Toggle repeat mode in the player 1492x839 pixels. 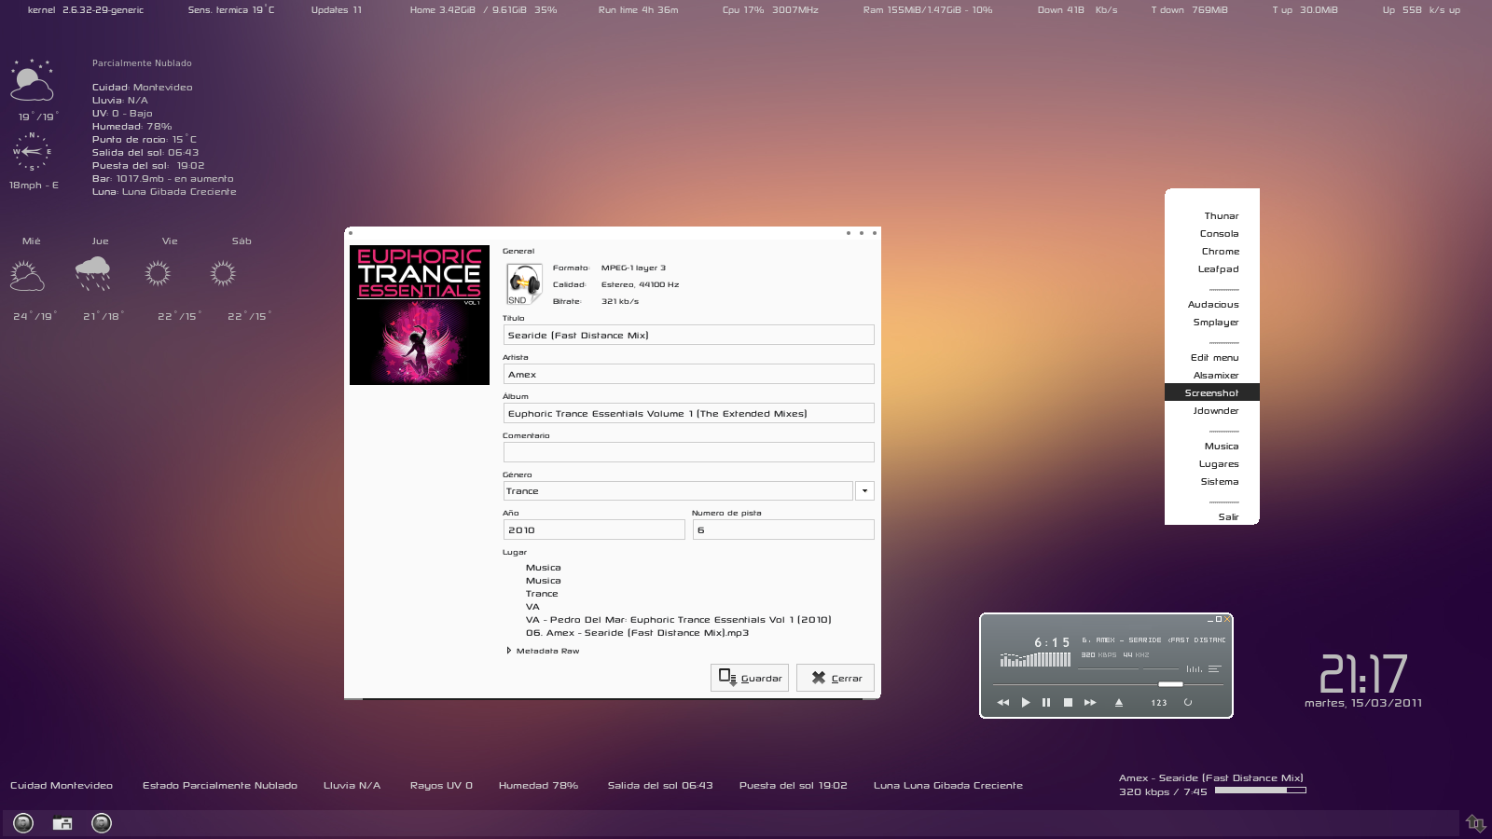(1188, 703)
